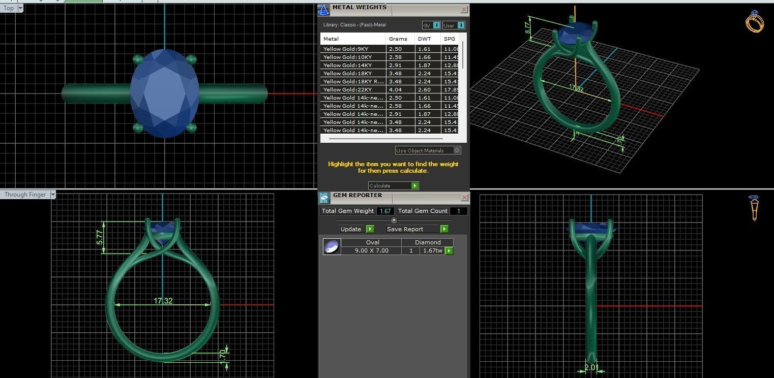Select the Yellow Gold:22KY row
Viewport: 774px width, 378px height.
pyautogui.click(x=390, y=89)
